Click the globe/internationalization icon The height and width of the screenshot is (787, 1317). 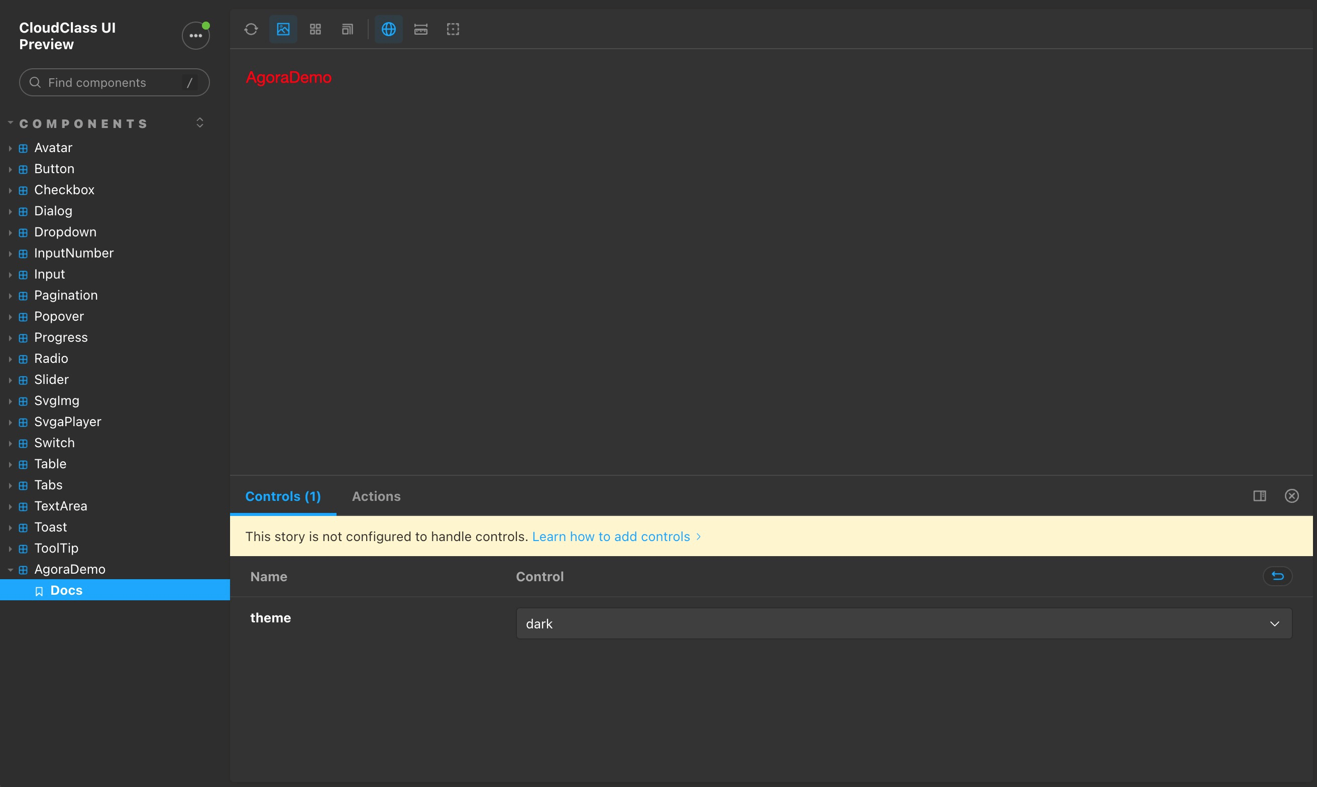[x=387, y=29]
